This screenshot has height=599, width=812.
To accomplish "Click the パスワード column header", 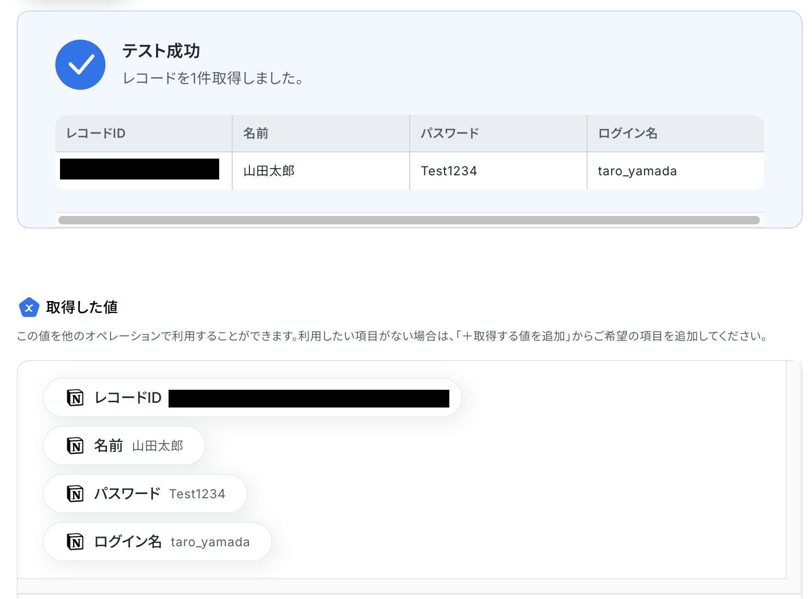I will pyautogui.click(x=498, y=134).
